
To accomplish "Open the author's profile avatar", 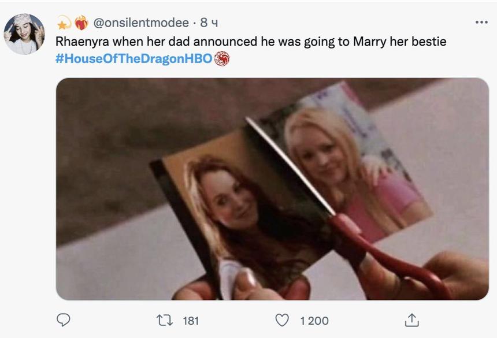I will point(24,34).
